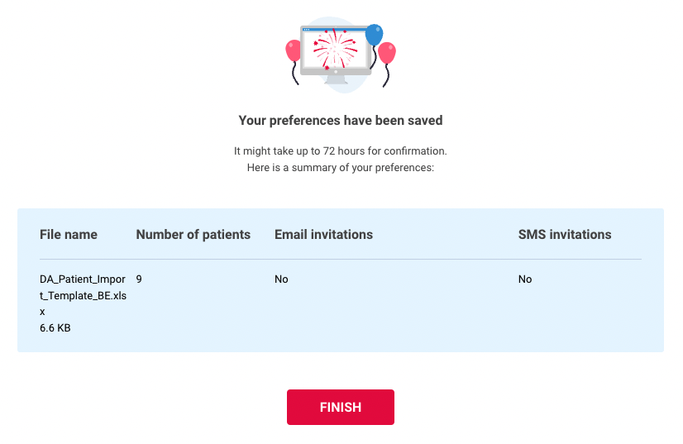The image size is (683, 444).
Task: Click the blue balloon in illustration
Action: (374, 35)
